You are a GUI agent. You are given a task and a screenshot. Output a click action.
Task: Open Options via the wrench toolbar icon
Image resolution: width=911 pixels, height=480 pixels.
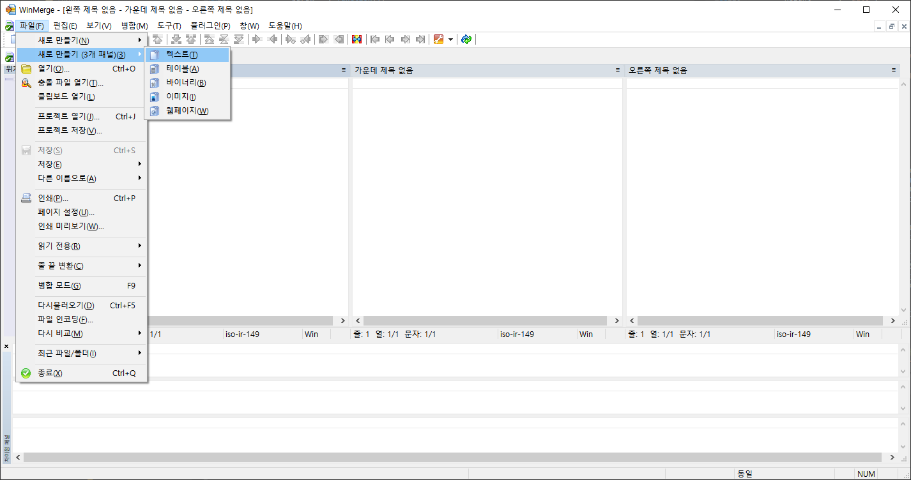(x=439, y=40)
